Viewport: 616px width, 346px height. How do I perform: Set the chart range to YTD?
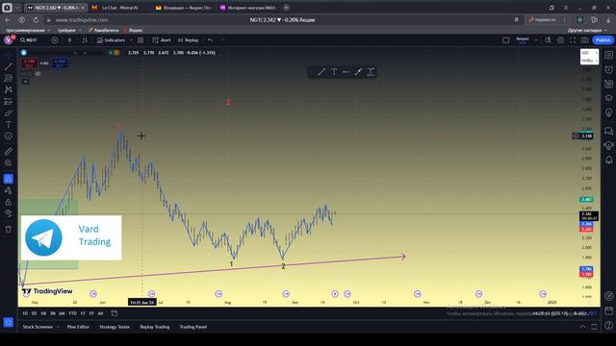pyautogui.click(x=72, y=313)
